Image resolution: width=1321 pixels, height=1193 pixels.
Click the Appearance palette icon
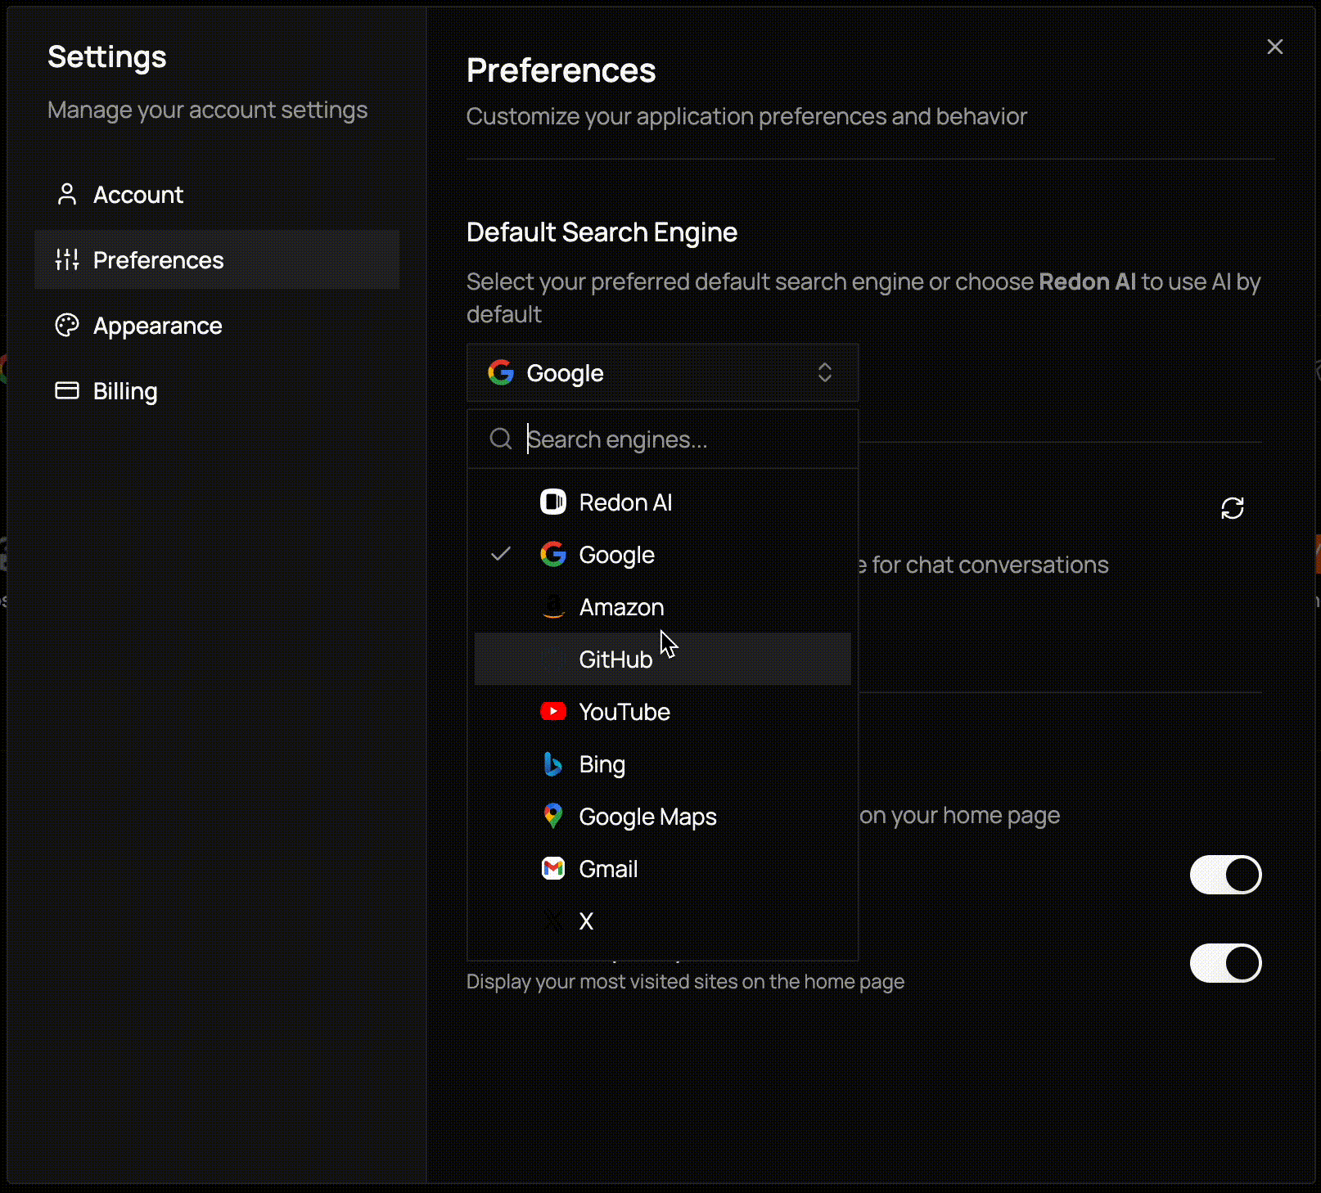(66, 325)
